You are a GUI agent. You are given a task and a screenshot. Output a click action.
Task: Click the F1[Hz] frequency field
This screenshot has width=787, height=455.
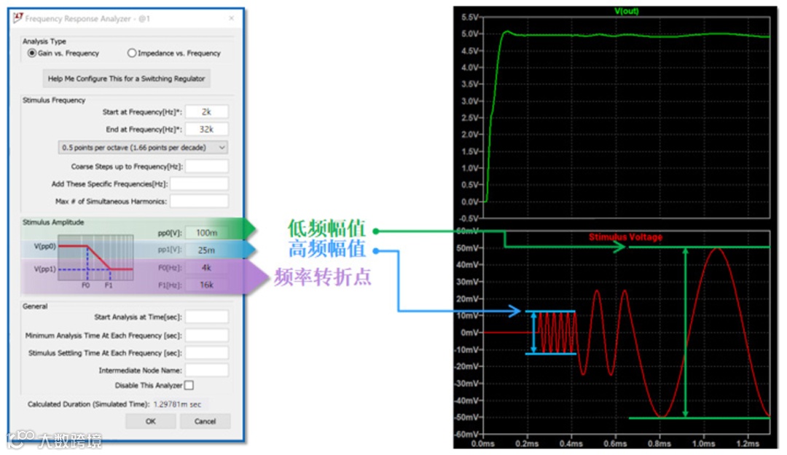207,285
